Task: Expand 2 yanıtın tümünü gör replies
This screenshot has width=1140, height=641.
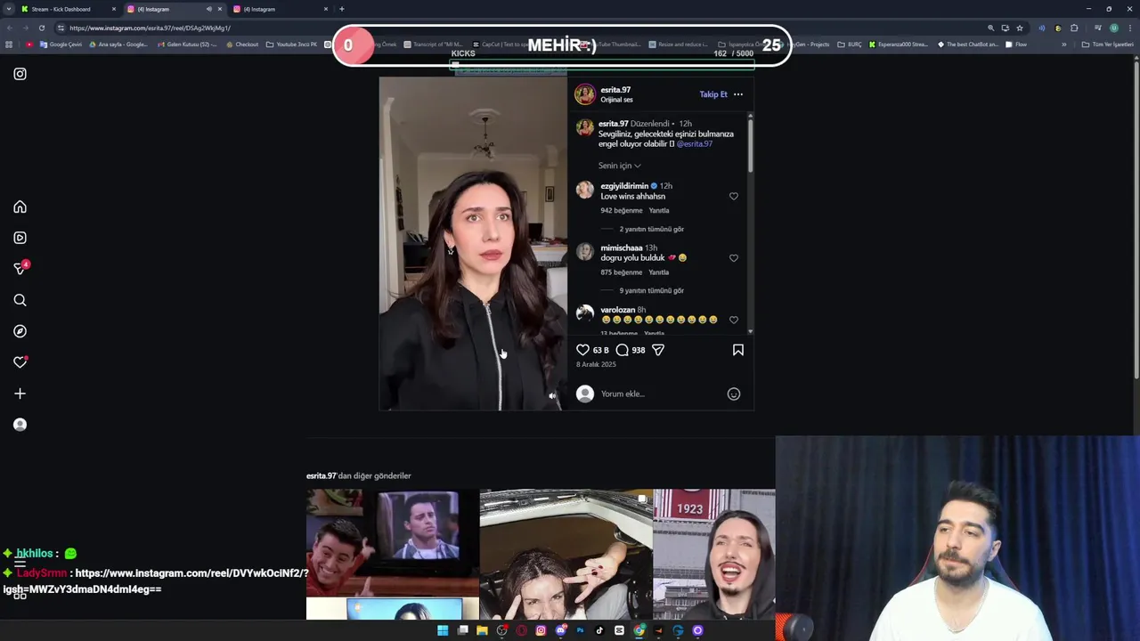Action: click(652, 229)
